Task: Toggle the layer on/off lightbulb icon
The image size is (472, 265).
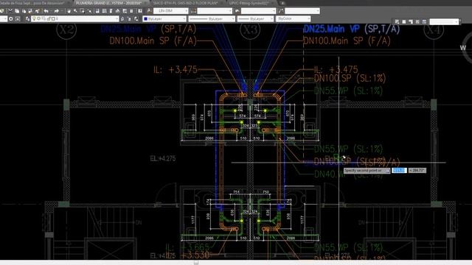Action: point(34,18)
